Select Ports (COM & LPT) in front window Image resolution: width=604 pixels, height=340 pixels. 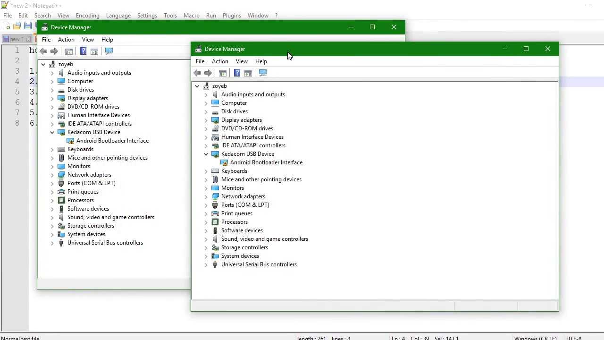point(245,205)
